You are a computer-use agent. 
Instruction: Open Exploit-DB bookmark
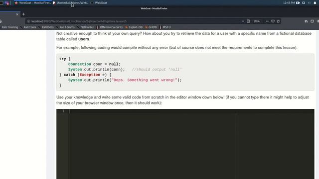pyautogui.click(x=134, y=27)
